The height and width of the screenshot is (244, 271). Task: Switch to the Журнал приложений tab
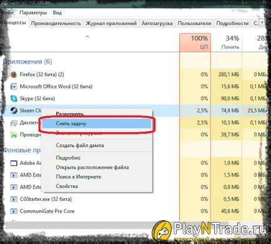(111, 23)
